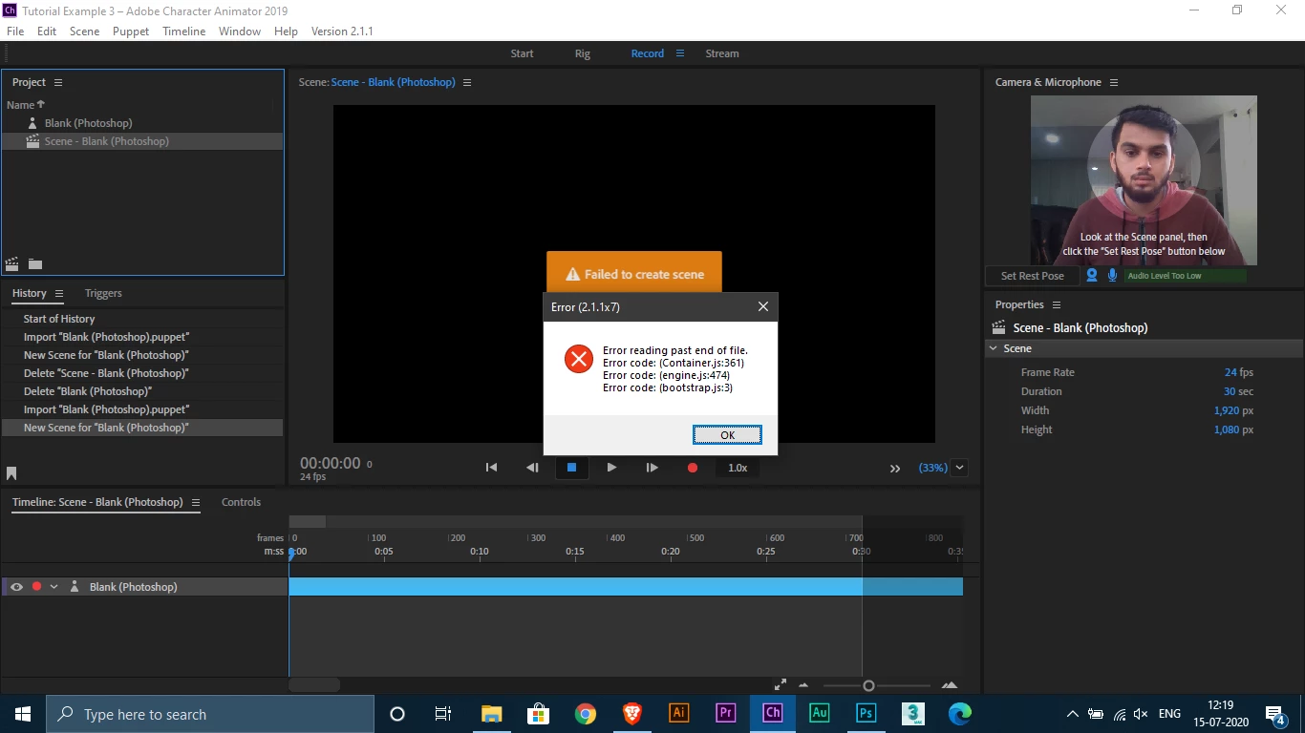This screenshot has width=1305, height=733.
Task: Click the New Folder icon in Project panel
Action: (35, 264)
